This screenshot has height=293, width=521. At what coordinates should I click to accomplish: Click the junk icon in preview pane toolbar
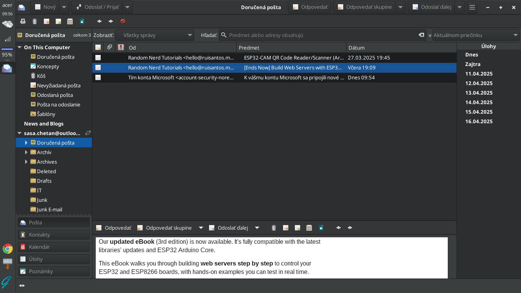(x=286, y=228)
